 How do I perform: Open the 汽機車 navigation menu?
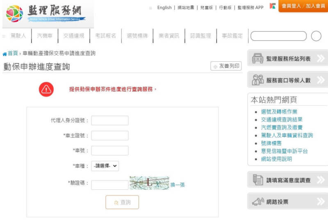45,36
